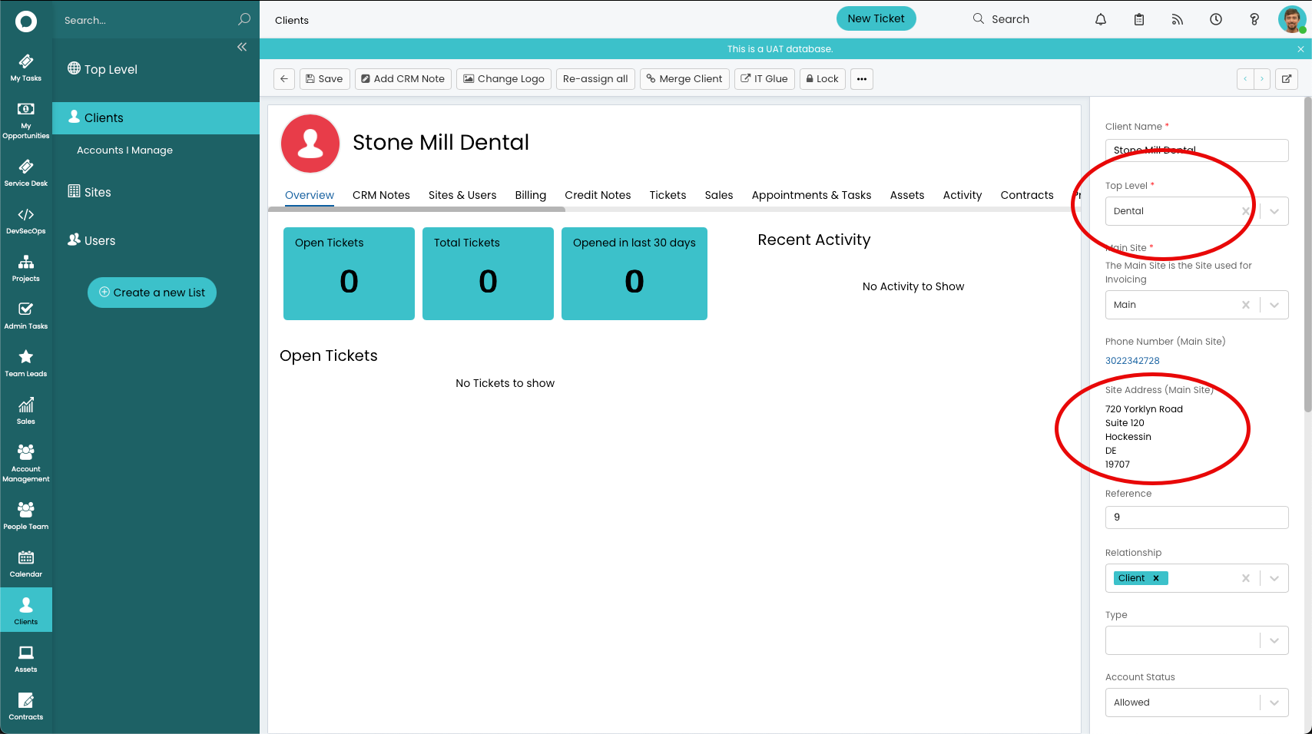Switch to the Assets tab

[x=907, y=195]
